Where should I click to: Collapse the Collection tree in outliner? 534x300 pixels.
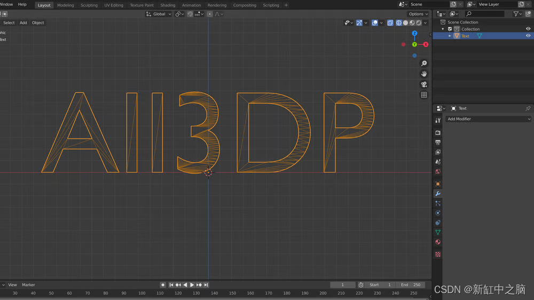tap(443, 29)
